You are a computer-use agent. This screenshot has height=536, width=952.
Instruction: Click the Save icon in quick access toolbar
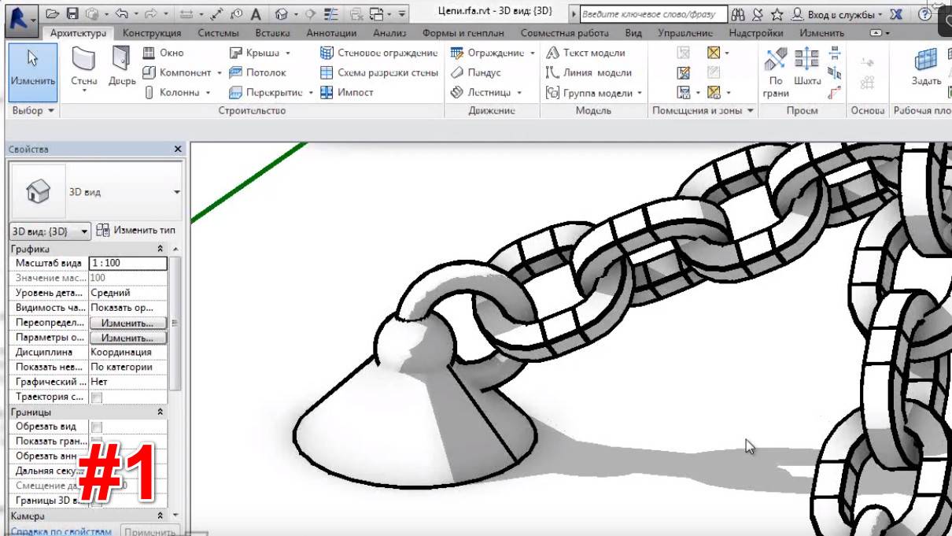[72, 14]
